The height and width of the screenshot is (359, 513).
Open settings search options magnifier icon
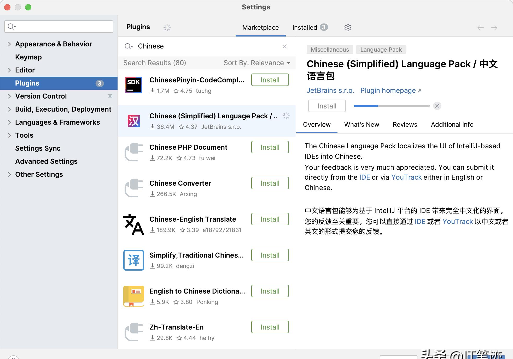12,27
